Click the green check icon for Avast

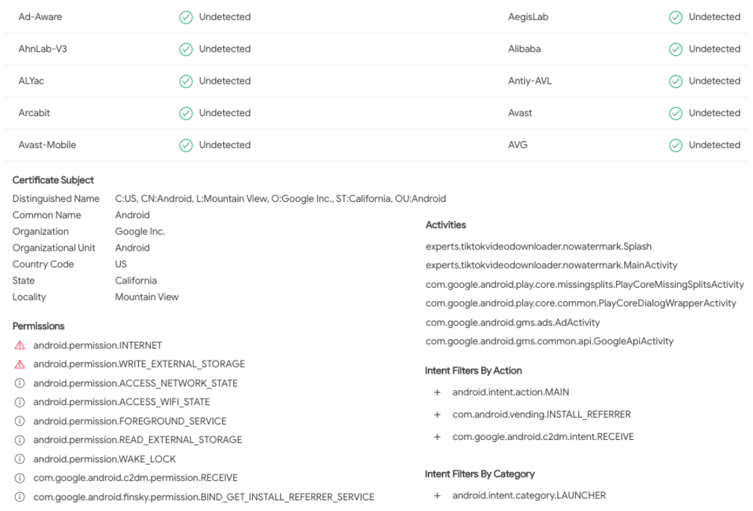(x=676, y=113)
